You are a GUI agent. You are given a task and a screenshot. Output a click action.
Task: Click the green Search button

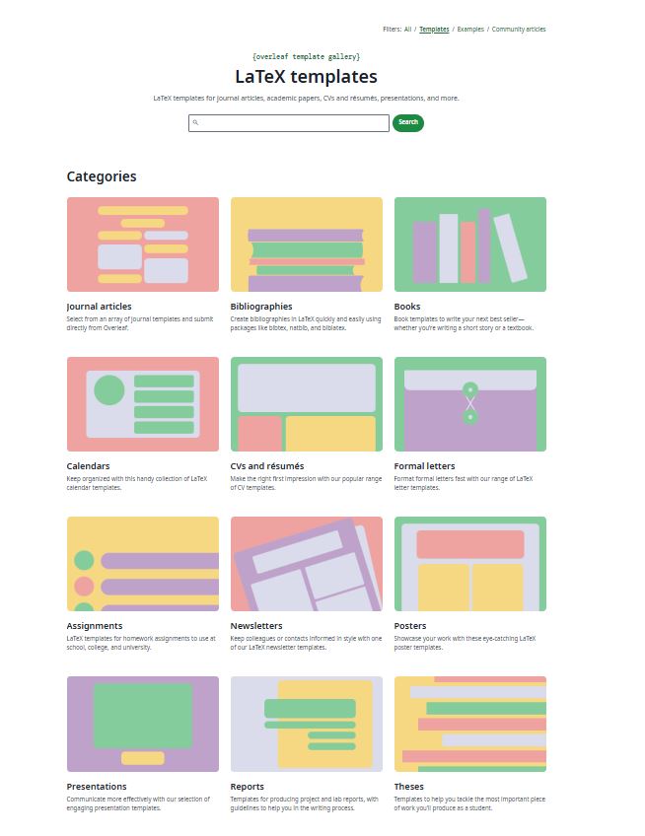407,123
